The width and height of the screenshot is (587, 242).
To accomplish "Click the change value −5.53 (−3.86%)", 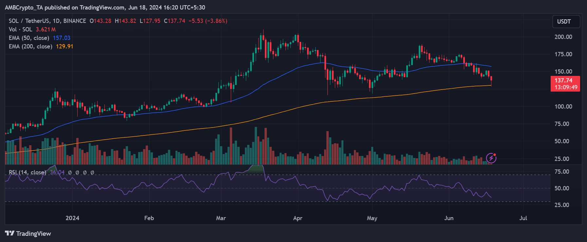I will click(208, 21).
